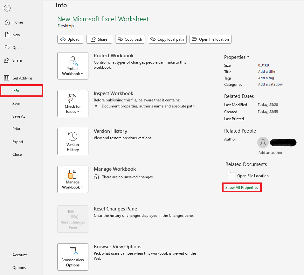The width and height of the screenshot is (304, 275).
Task: Click the Desktop location text
Action: [x=66, y=26]
